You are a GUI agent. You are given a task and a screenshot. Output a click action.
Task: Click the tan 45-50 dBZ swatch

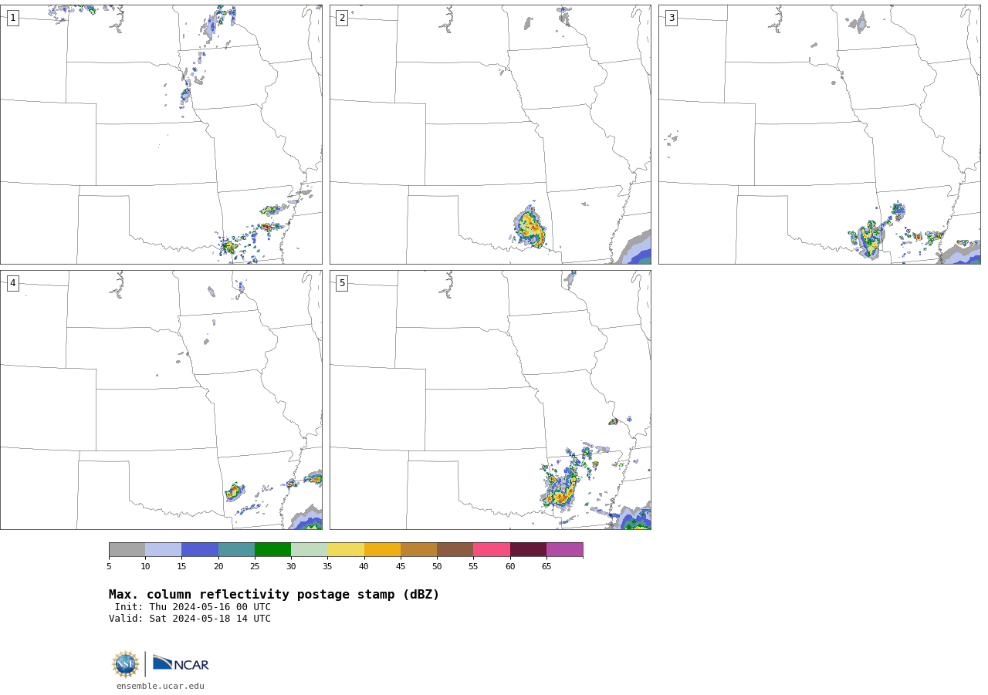click(419, 550)
